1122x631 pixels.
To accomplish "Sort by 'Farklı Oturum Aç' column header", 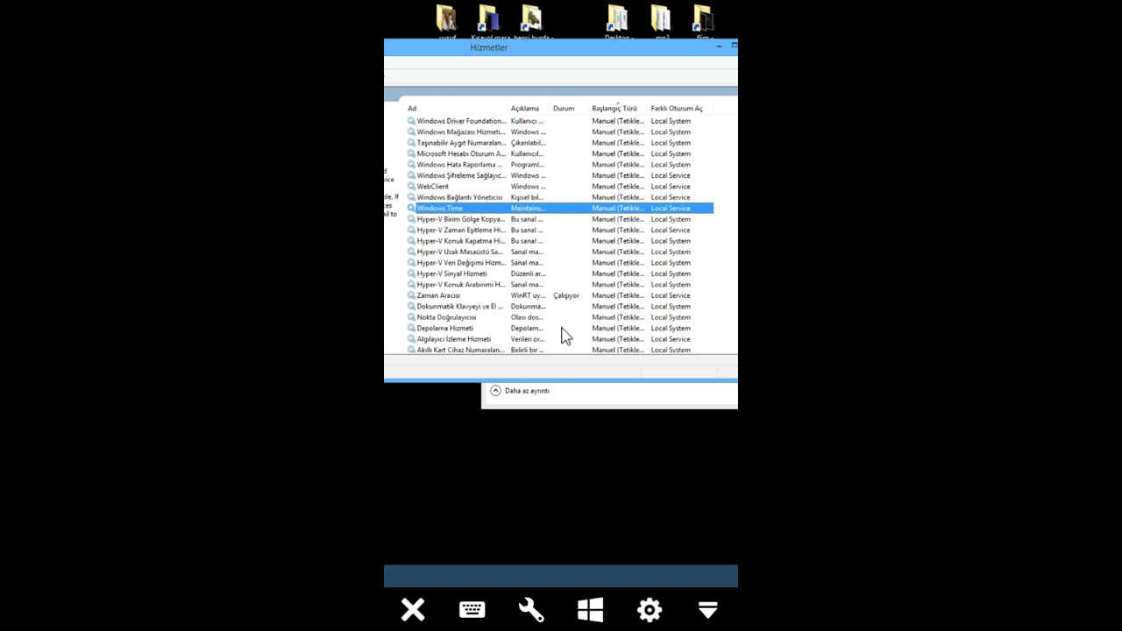I will (x=677, y=109).
